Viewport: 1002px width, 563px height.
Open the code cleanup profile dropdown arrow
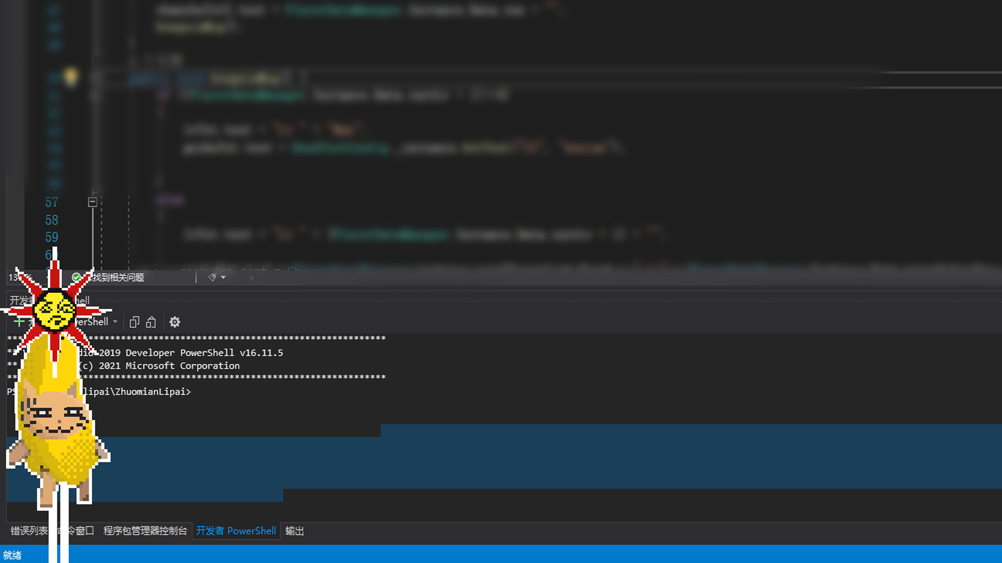pyautogui.click(x=223, y=277)
